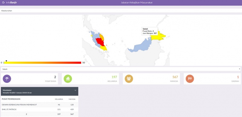
Task: Click the KELUARGA column header in table
Action: 59,99
